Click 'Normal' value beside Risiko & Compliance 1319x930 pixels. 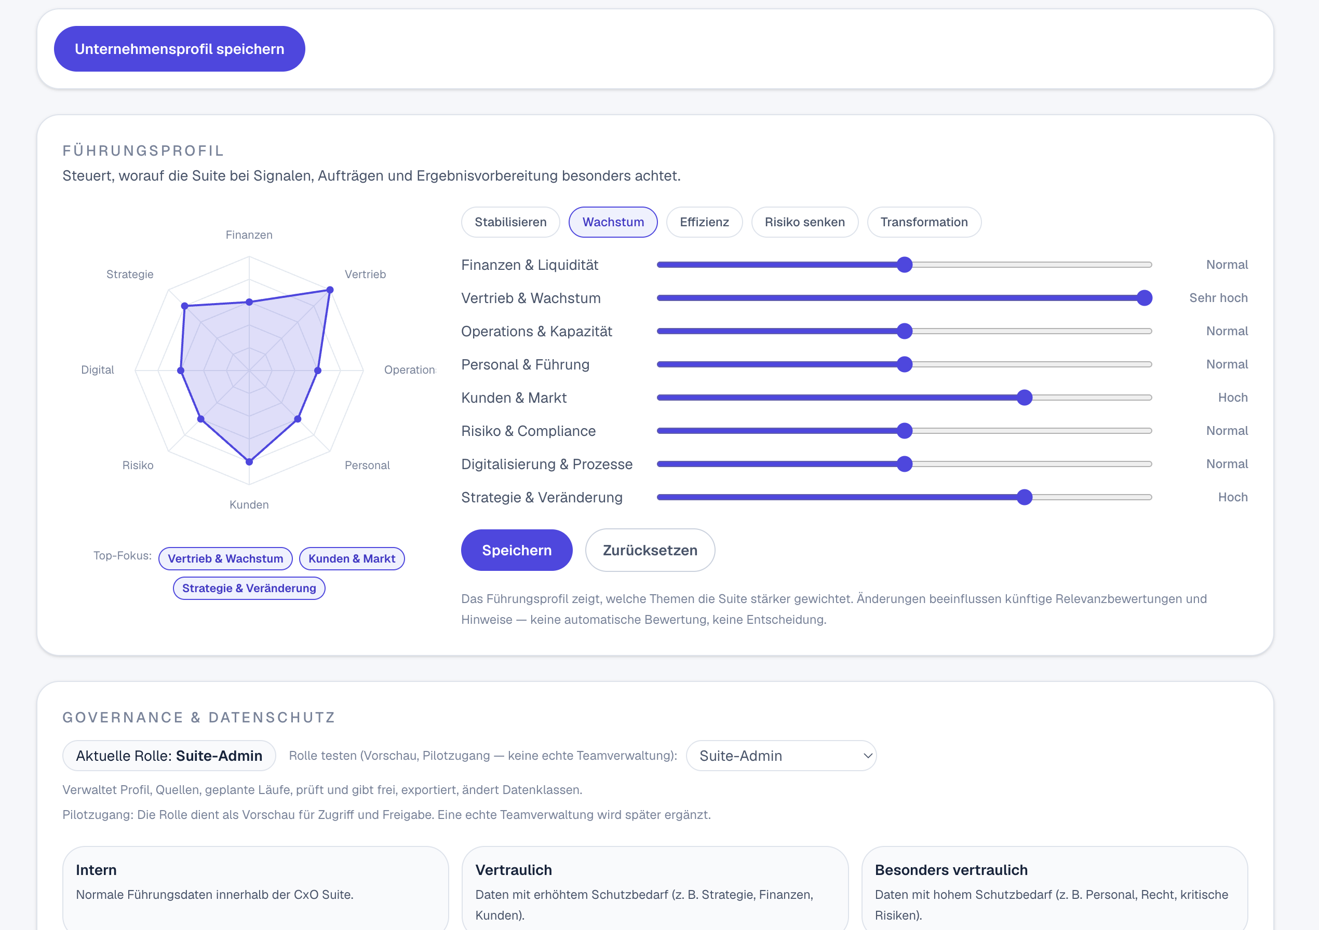[1227, 431]
